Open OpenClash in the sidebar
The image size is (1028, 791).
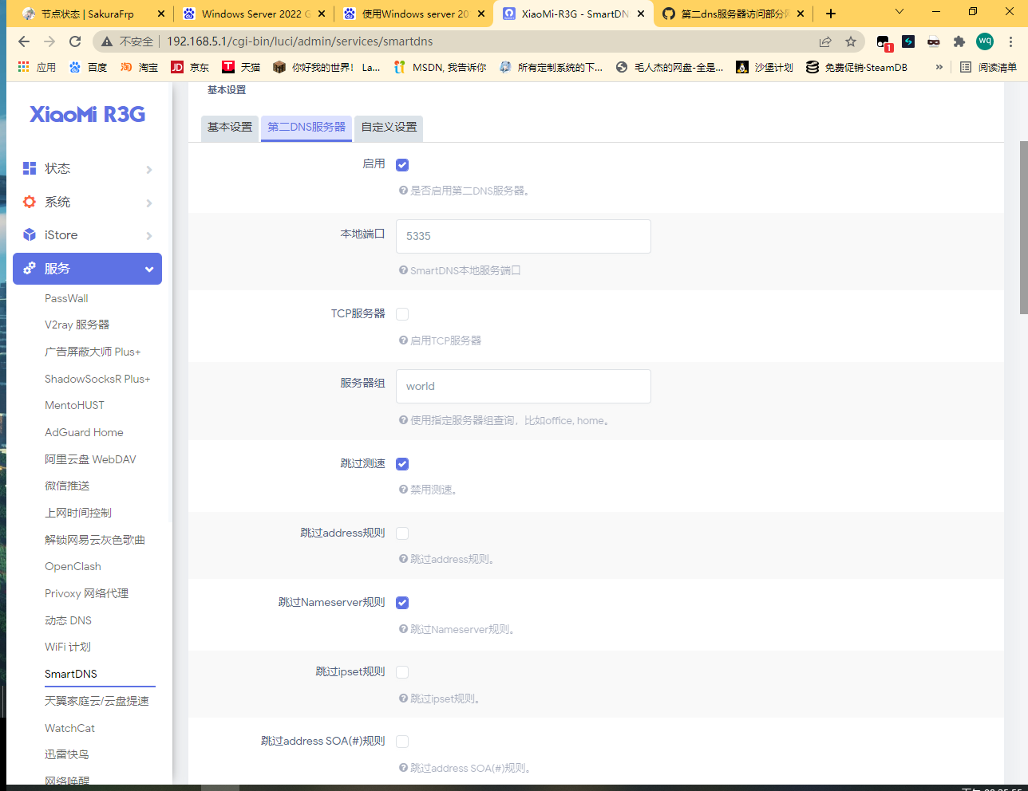73,566
